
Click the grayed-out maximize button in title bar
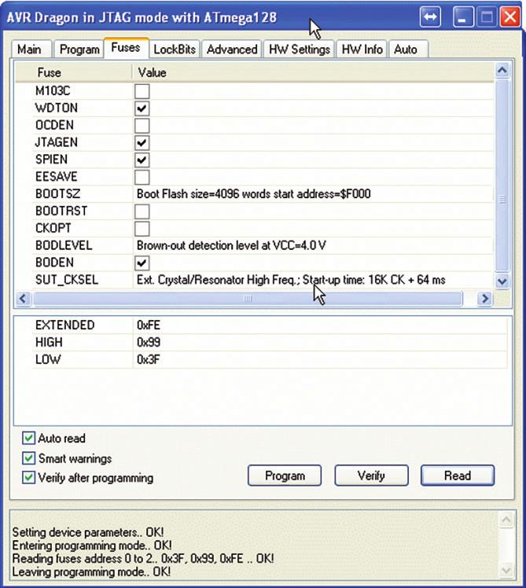tap(487, 17)
